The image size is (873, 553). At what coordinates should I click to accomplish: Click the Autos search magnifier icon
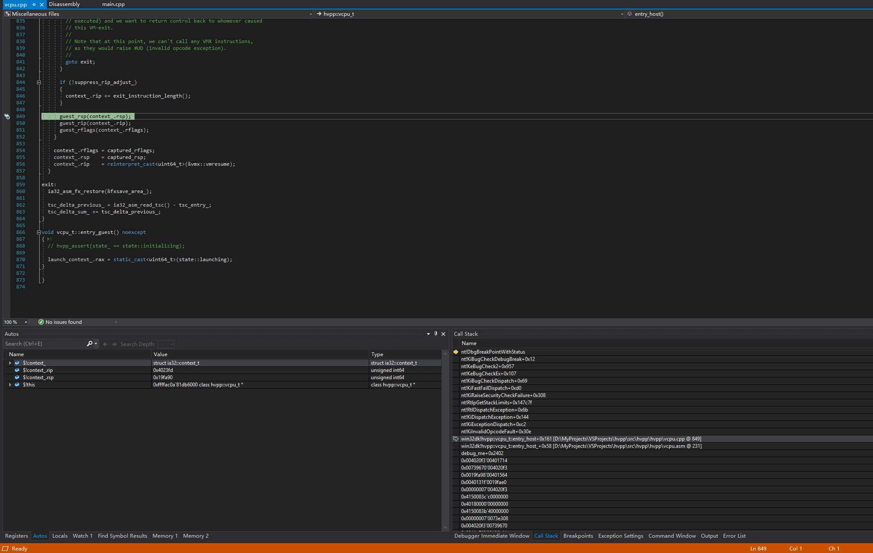90,344
